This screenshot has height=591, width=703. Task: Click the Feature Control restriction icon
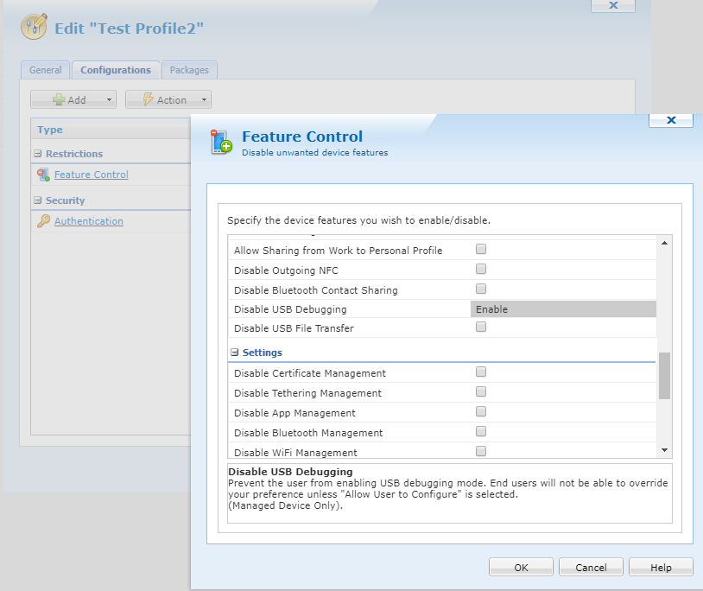point(43,175)
